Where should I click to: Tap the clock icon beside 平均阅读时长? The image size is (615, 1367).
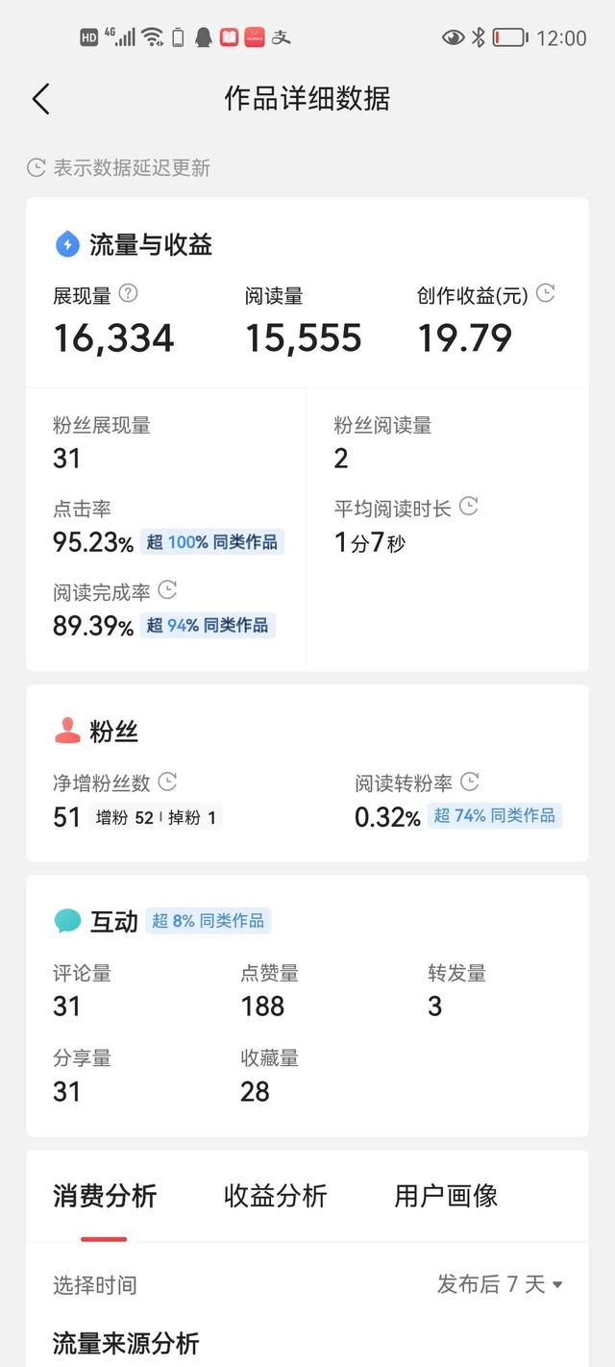(469, 506)
